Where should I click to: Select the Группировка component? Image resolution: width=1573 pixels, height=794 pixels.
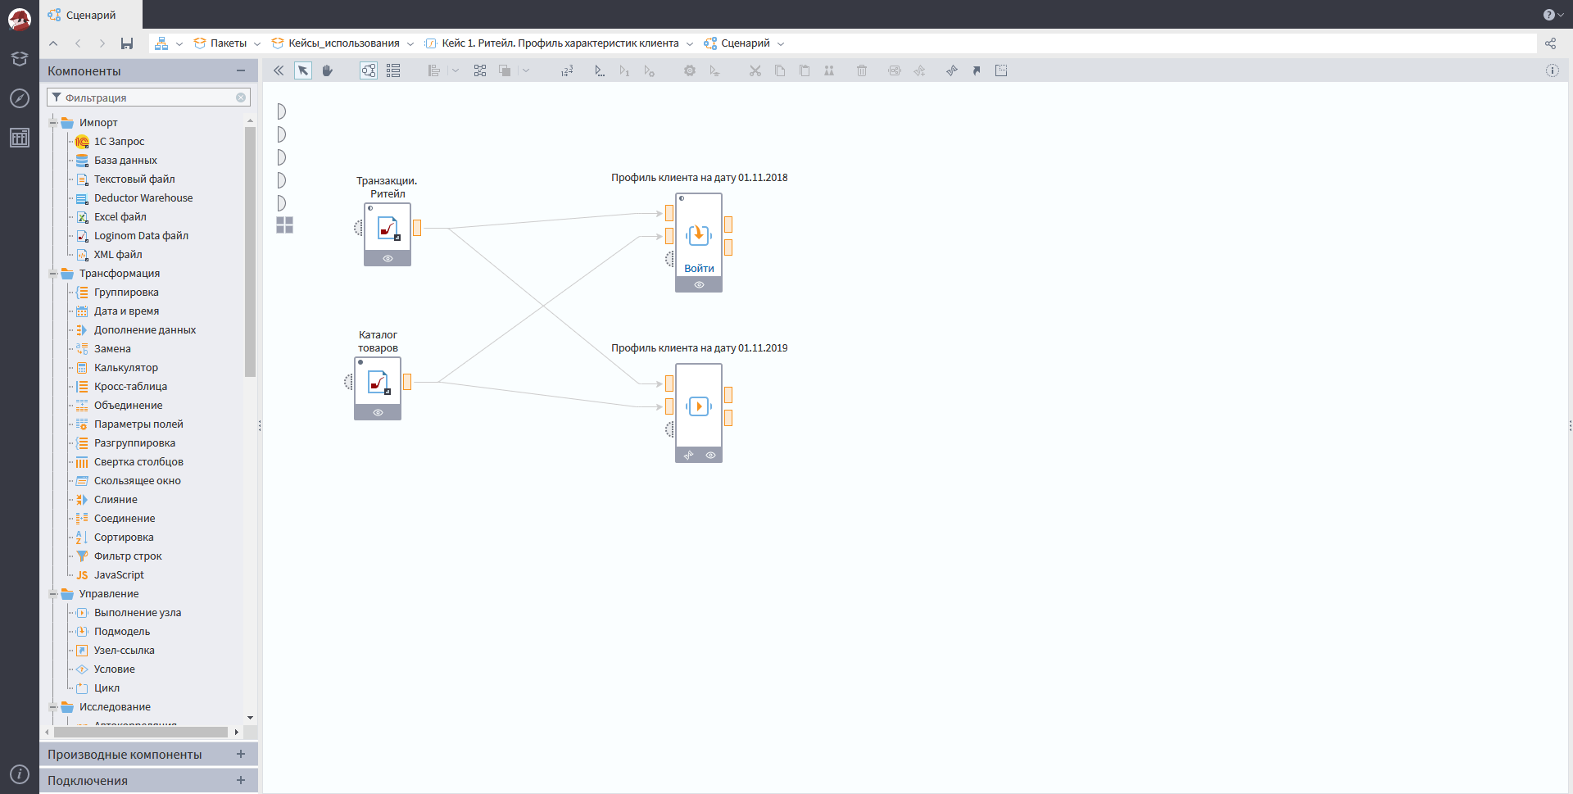(116, 293)
